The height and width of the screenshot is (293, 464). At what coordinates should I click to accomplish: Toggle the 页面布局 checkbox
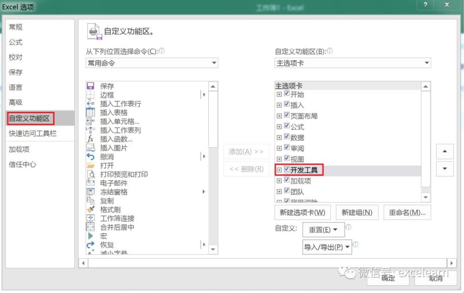pyautogui.click(x=286, y=115)
